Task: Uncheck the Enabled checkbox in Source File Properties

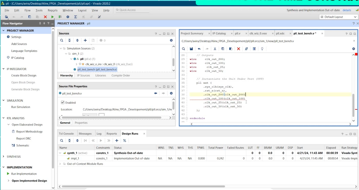Action: (x=63, y=103)
